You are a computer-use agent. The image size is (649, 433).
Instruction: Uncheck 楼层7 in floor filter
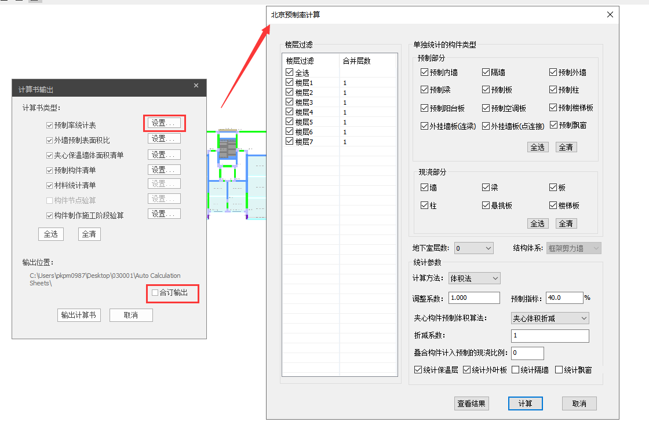click(x=290, y=141)
